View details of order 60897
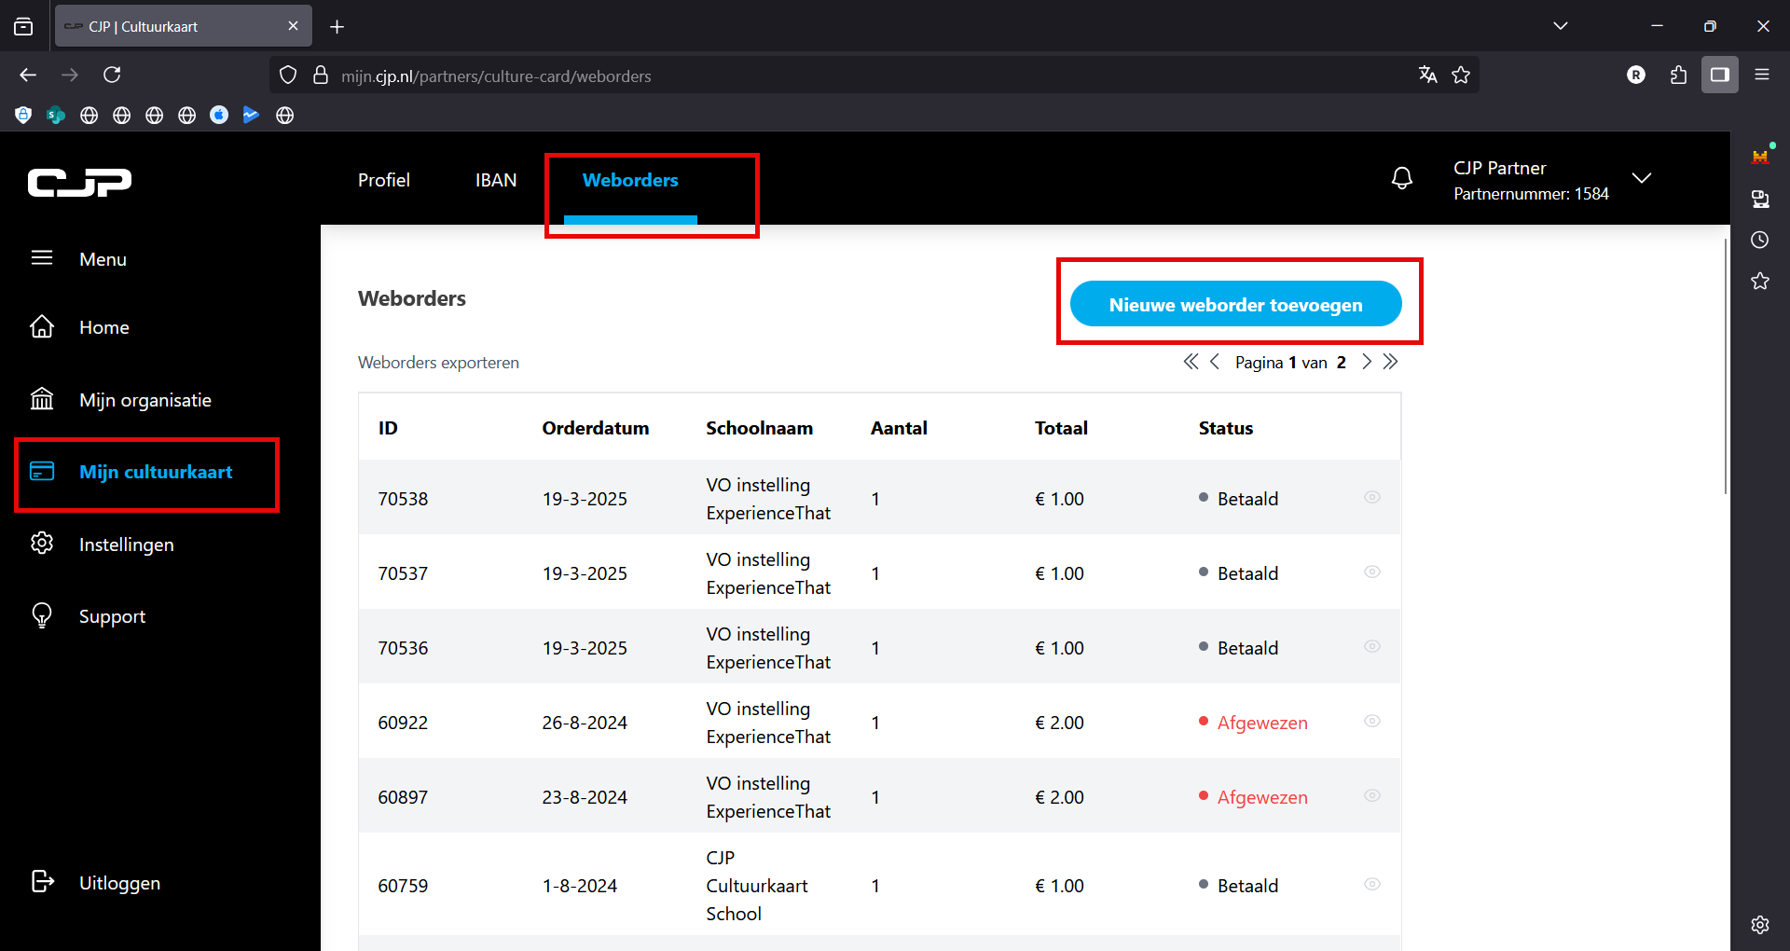Screen dimensions: 1790x951 [1372, 795]
